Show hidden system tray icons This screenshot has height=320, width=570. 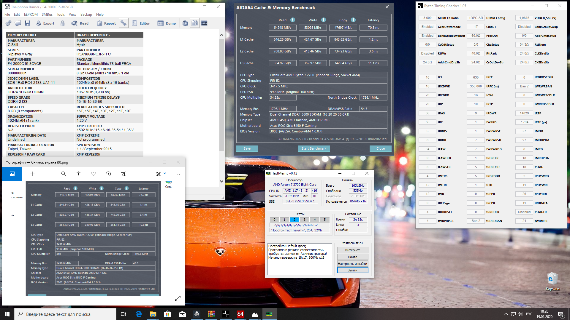tap(506, 314)
